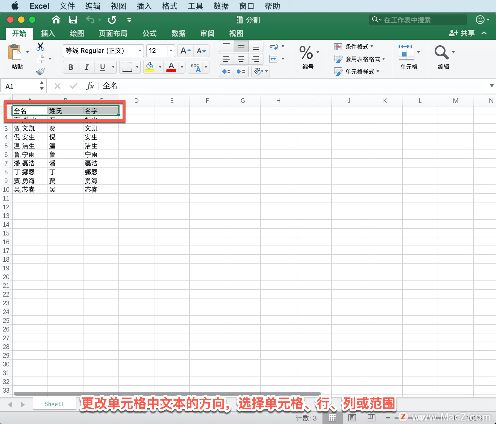
Task: Switch to the 插入 ribbon tab
Action: (x=48, y=34)
